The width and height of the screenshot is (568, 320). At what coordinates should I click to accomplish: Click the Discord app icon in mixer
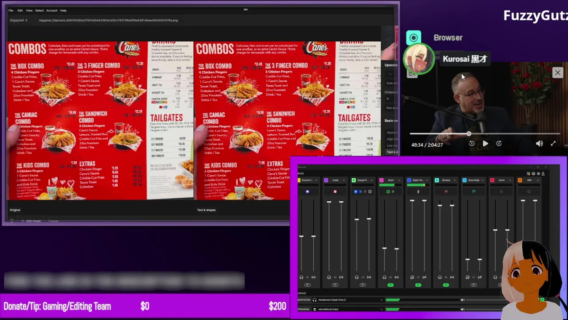307,192
